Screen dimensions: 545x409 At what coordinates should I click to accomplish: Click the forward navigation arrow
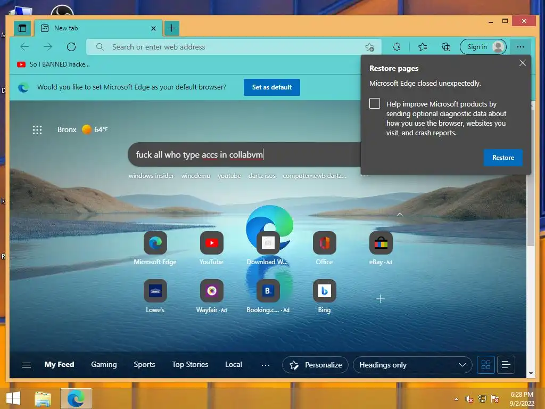(x=48, y=47)
